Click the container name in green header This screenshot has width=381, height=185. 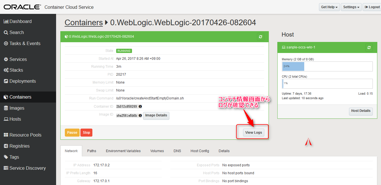[x=102, y=37]
